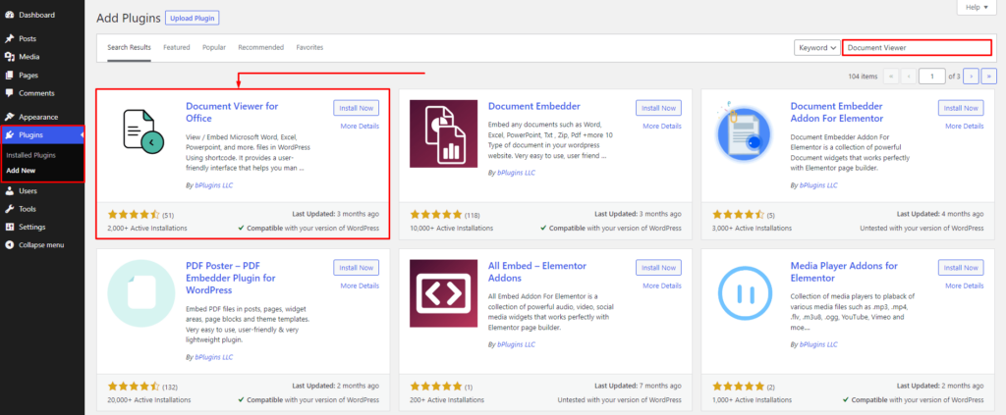Install Media Player Addons for Elementor

pos(961,268)
